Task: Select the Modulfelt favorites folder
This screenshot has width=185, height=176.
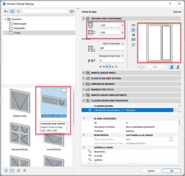Action: (19, 28)
